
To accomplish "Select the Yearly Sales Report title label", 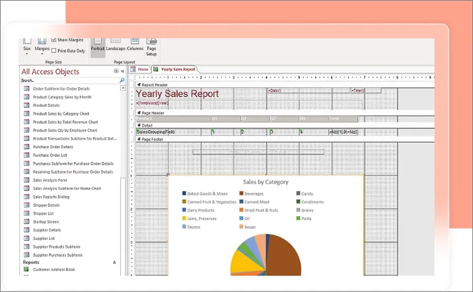I will click(x=177, y=94).
